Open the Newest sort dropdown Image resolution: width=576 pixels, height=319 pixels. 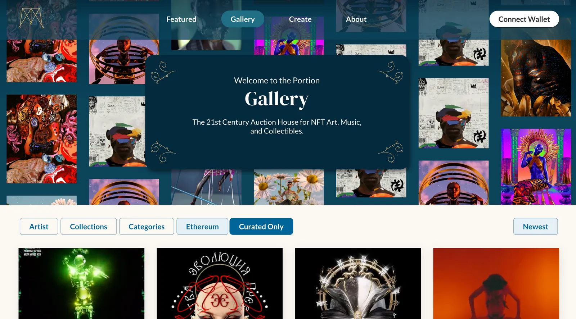point(536,227)
